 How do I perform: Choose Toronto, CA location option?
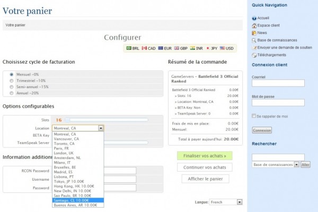click(78, 144)
